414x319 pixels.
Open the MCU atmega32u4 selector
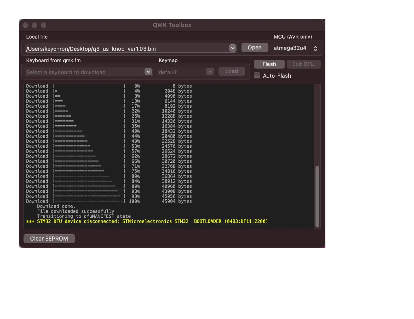[315, 48]
